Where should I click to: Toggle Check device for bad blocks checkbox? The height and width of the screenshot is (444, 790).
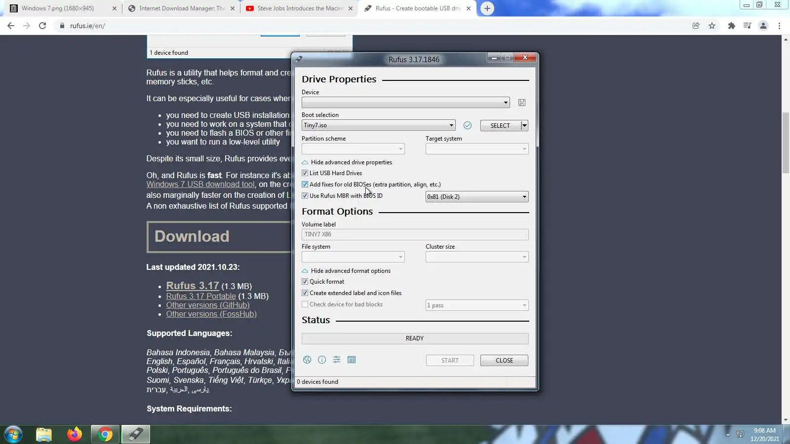(x=305, y=304)
